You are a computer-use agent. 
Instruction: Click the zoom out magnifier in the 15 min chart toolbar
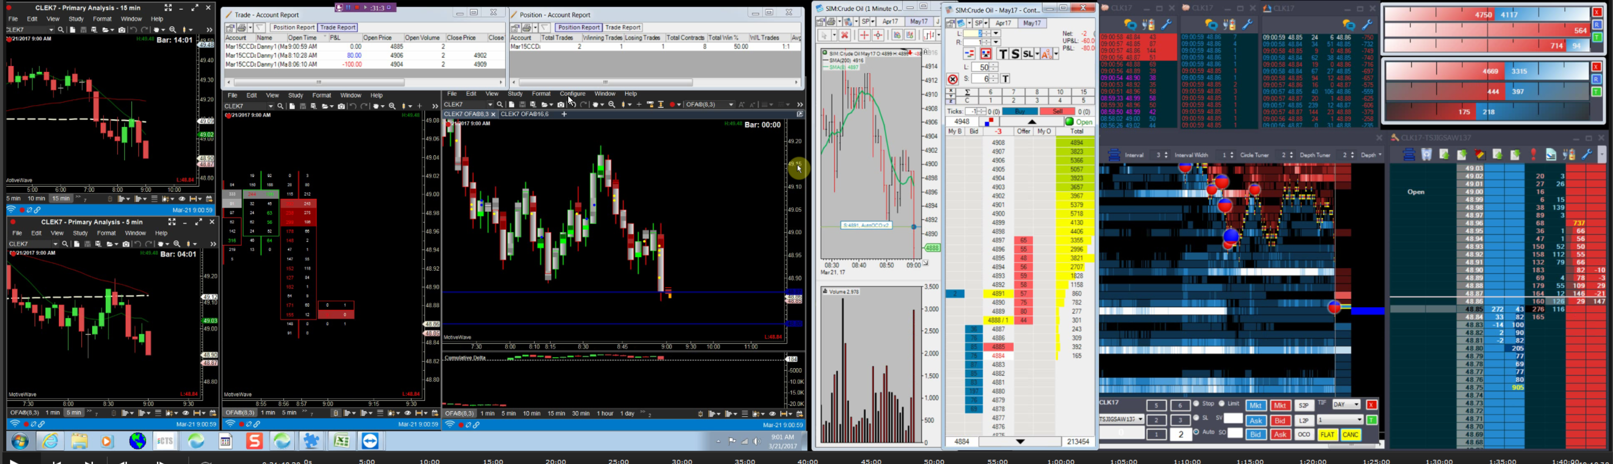tap(173, 30)
